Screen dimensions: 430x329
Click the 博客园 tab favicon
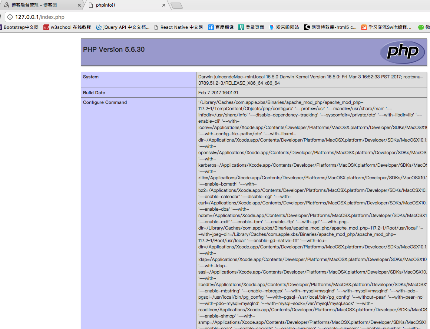pos(6,5)
